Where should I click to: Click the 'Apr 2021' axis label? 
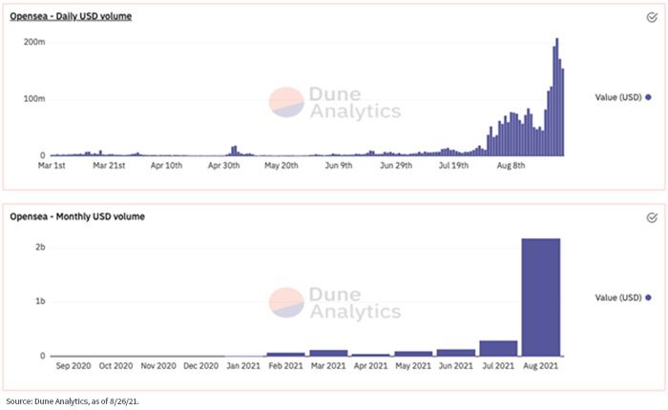click(x=370, y=366)
